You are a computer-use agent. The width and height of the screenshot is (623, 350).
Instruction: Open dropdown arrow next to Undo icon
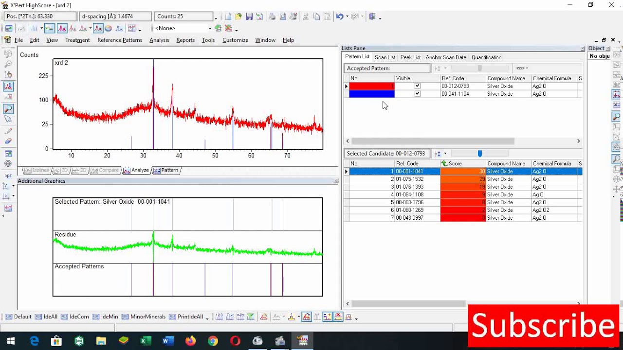347,17
